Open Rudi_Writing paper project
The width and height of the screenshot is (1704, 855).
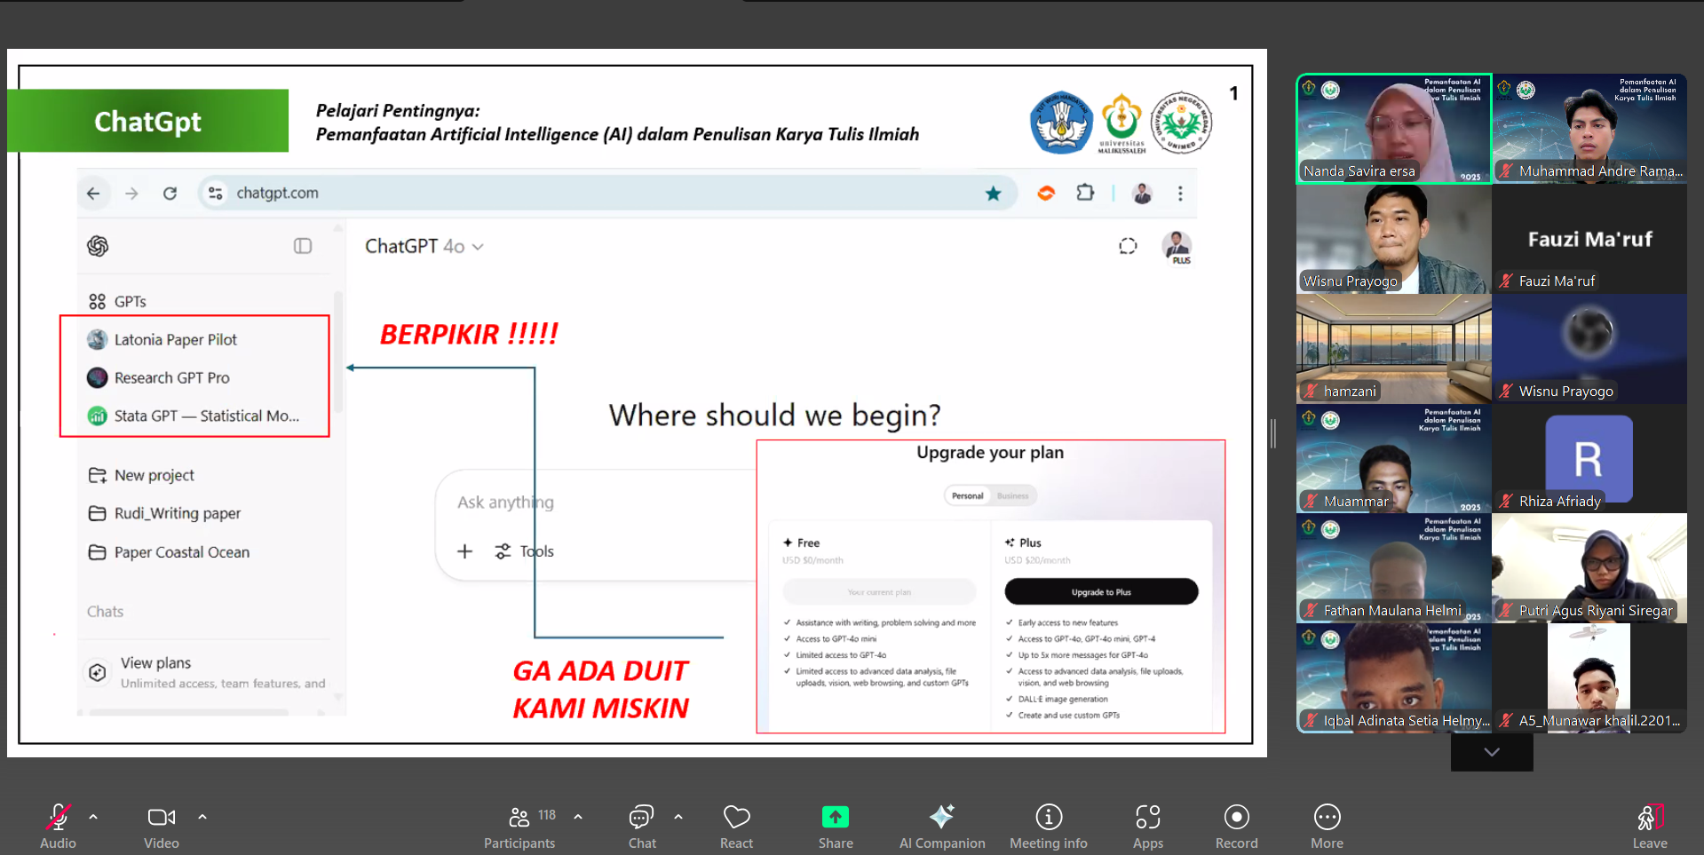click(164, 513)
